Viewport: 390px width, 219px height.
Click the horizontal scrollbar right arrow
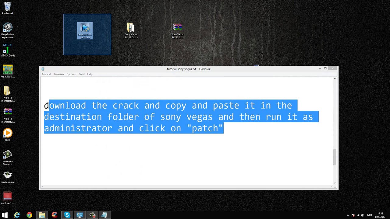[331, 186]
